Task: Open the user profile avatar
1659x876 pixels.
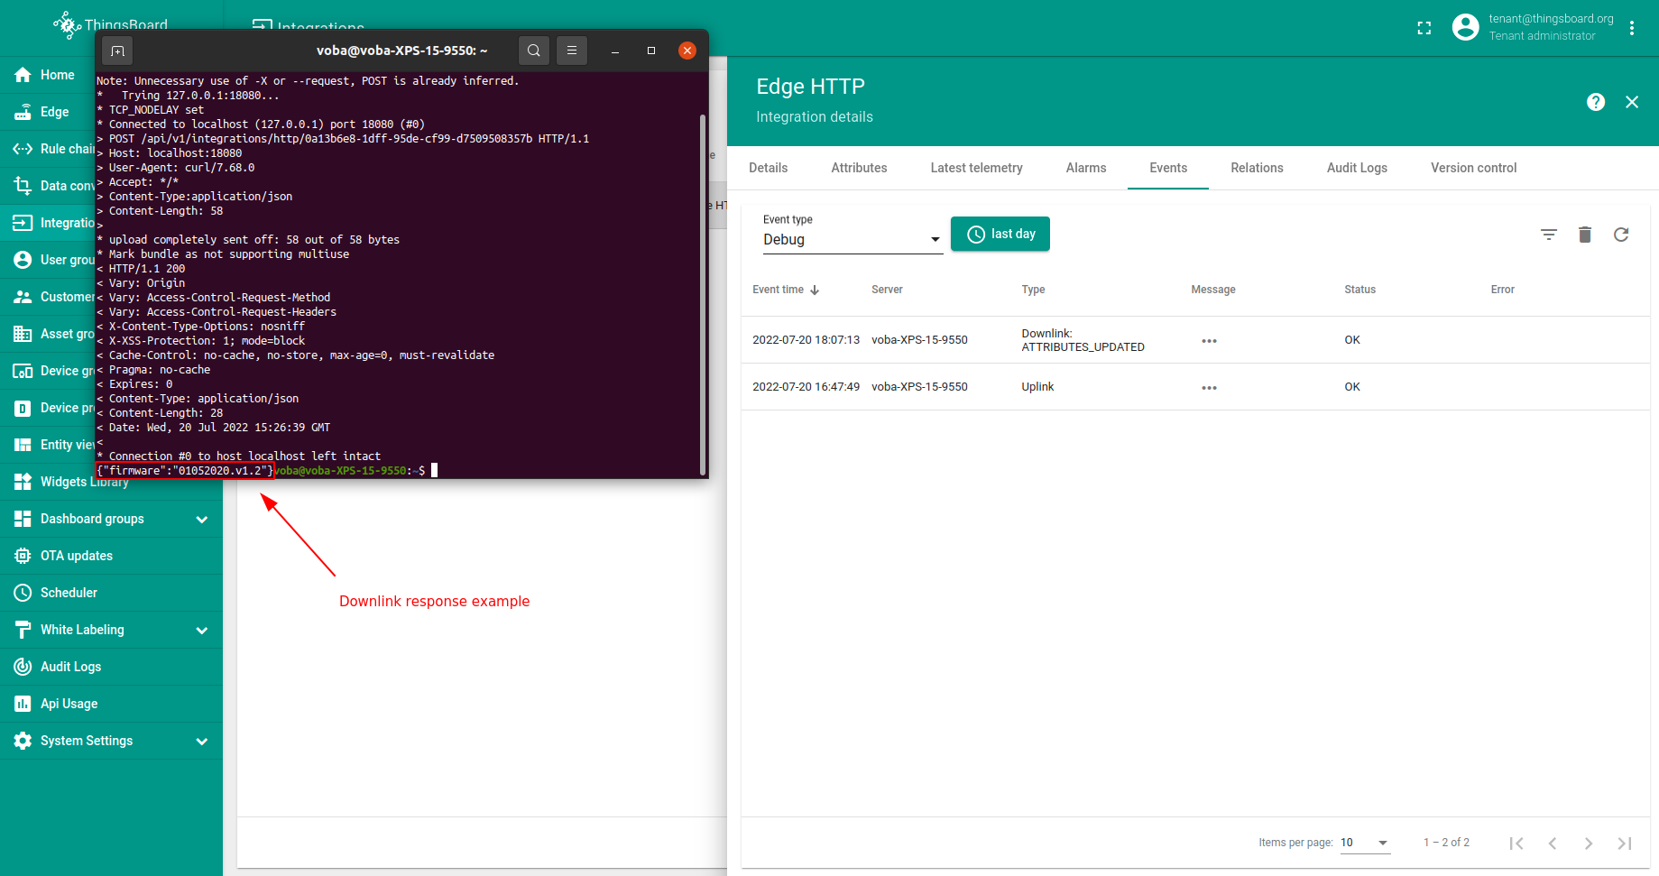Action: (1466, 27)
